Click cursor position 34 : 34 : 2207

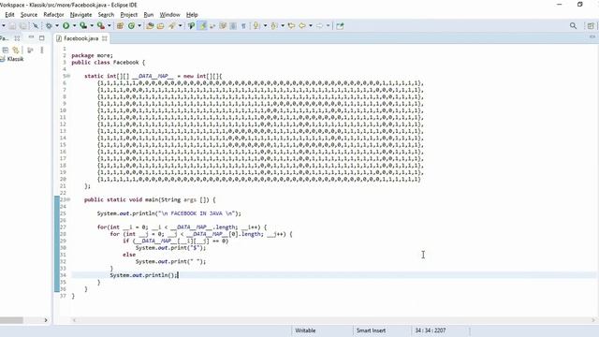point(431,330)
